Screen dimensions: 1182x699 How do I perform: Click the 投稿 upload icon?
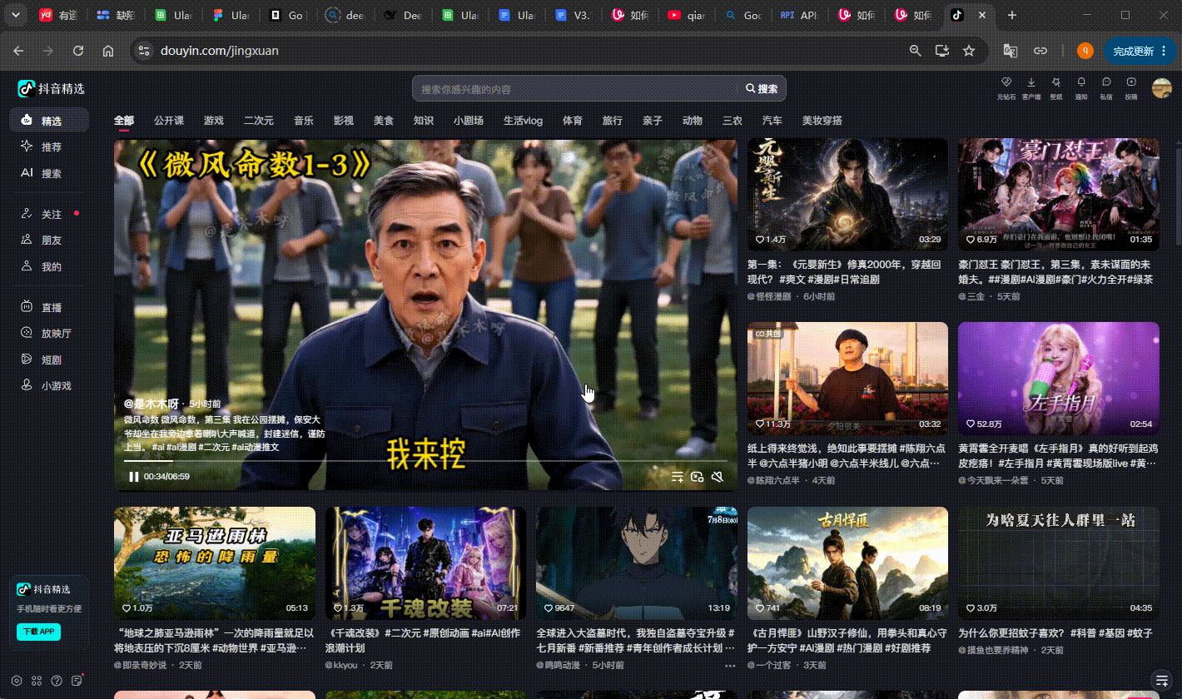point(1131,87)
